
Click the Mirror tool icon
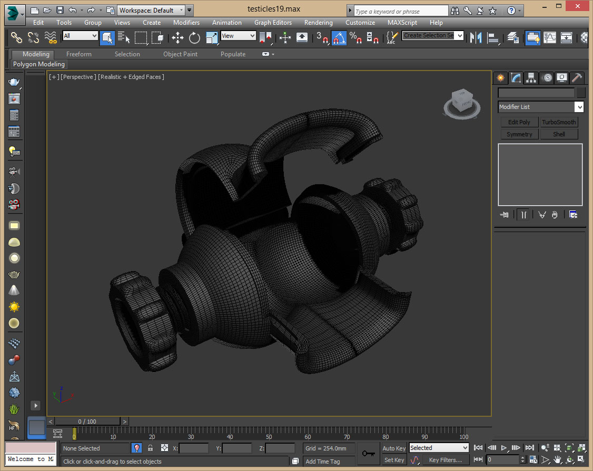[x=476, y=37]
